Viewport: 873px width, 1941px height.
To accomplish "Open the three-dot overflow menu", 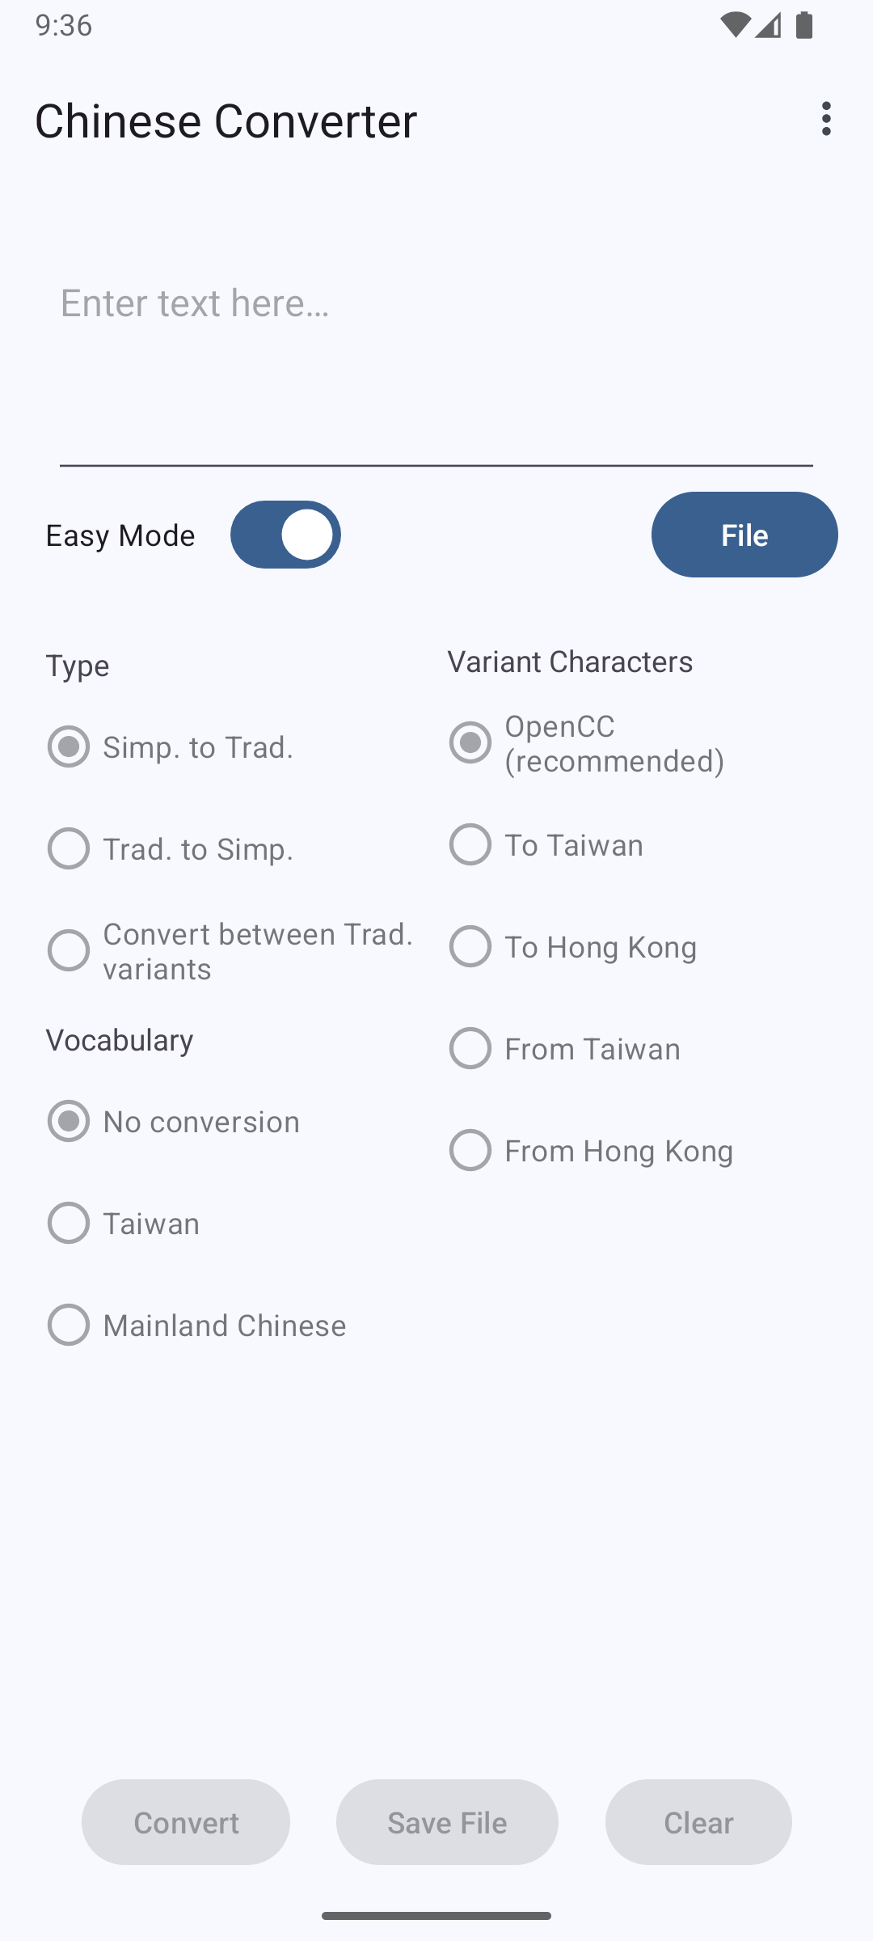I will (x=825, y=120).
